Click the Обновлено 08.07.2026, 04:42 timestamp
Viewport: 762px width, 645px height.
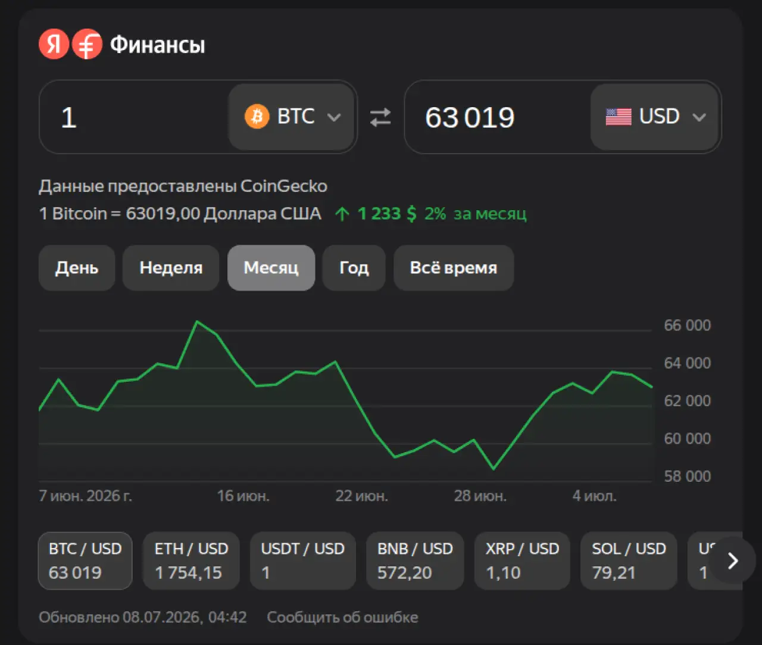[x=143, y=617]
